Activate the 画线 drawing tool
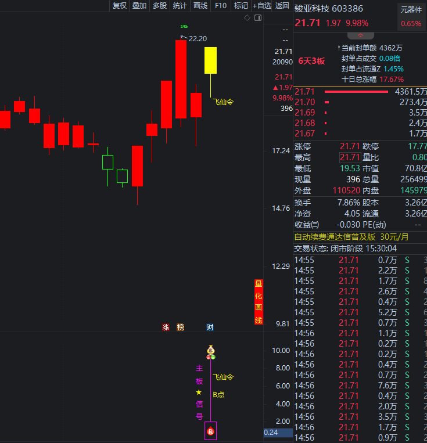 200,6
